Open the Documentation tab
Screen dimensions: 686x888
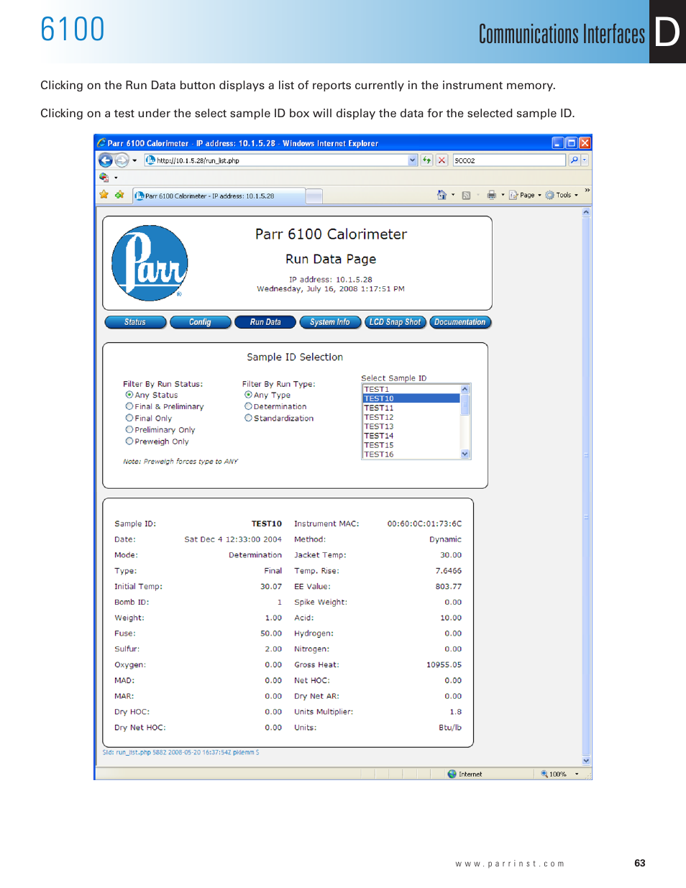(x=460, y=322)
